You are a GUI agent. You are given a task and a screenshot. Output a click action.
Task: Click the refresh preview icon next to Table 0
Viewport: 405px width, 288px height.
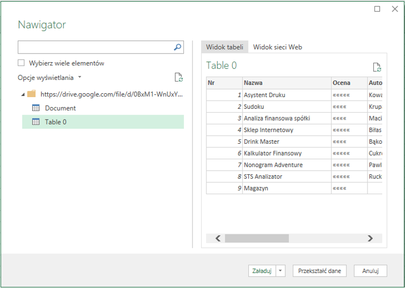[377, 67]
